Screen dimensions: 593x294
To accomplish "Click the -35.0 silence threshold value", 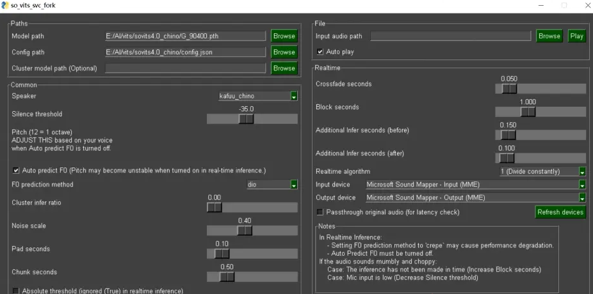I will pos(246,109).
